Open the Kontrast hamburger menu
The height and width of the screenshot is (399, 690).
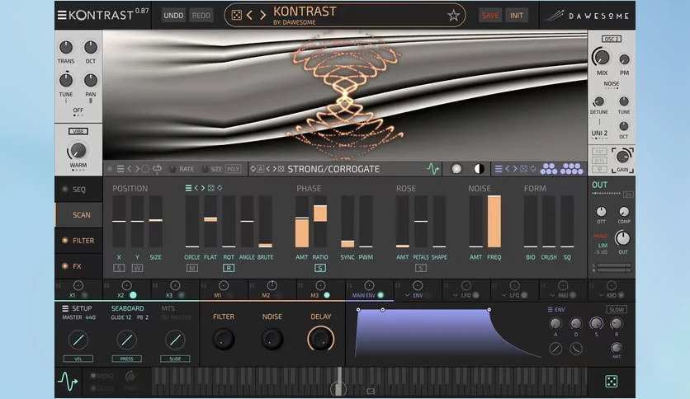[62, 16]
